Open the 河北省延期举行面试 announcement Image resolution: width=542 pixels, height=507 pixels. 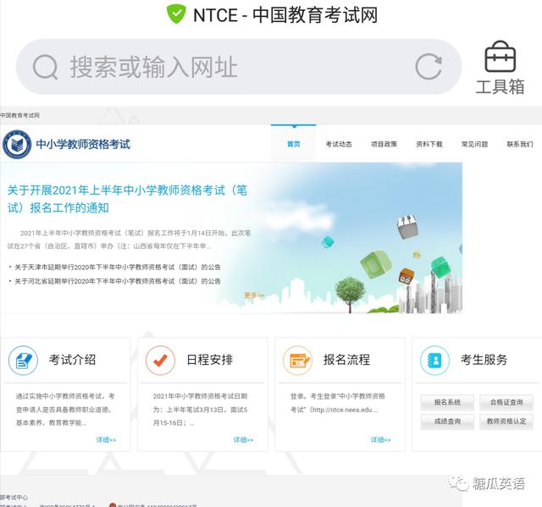118,281
